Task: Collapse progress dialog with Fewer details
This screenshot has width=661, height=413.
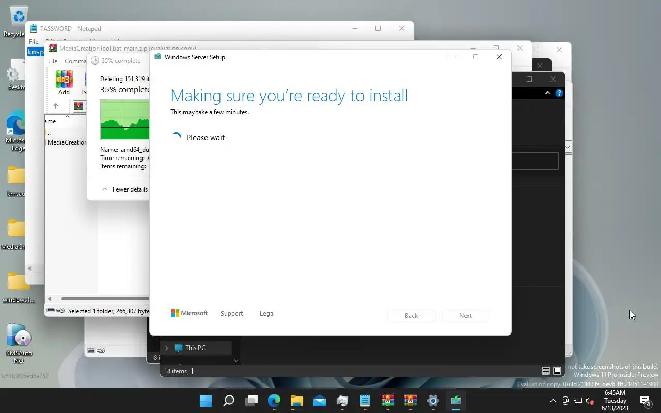Action: (x=125, y=189)
